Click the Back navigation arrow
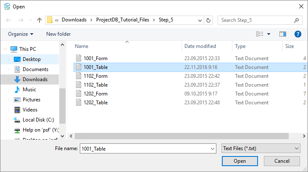Screen dimensions: 308x172 [x=8, y=20]
